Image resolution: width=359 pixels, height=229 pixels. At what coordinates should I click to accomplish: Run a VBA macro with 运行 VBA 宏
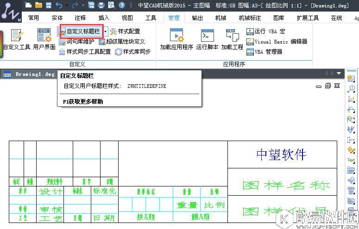[266, 31]
